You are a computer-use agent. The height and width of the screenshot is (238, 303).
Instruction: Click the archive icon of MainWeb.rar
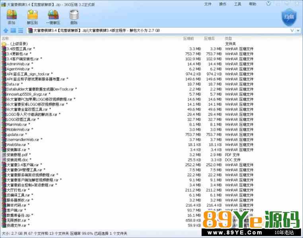pyautogui.click(x=4, y=125)
